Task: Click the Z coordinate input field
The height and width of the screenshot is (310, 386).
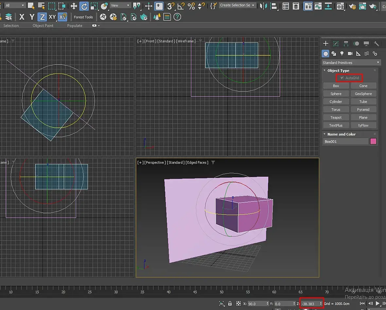Action: [309, 304]
